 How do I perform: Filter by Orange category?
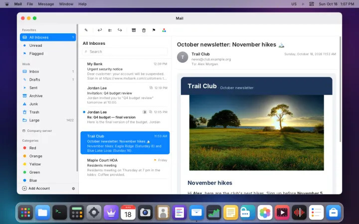tap(48, 156)
